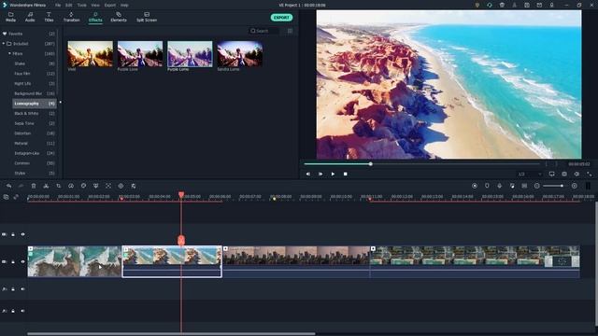Open the Color tuning palette icon
This screenshot has height=336, width=598.
pyautogui.click(x=83, y=186)
